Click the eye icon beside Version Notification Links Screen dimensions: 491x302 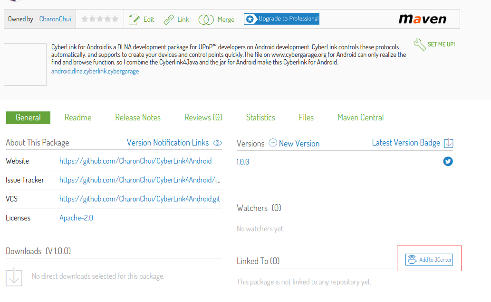(217, 143)
